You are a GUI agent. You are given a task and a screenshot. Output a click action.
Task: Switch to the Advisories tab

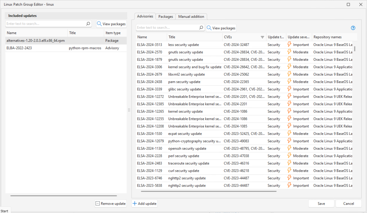pos(145,16)
